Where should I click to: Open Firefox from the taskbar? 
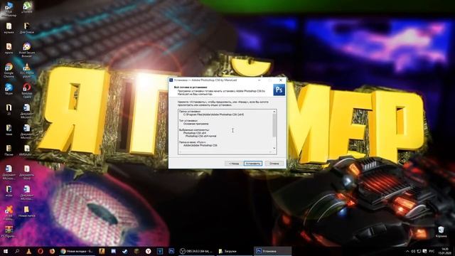[52, 251]
